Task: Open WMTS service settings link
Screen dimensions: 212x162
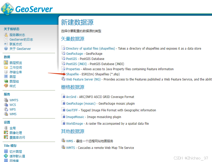Action: (x=14, y=100)
